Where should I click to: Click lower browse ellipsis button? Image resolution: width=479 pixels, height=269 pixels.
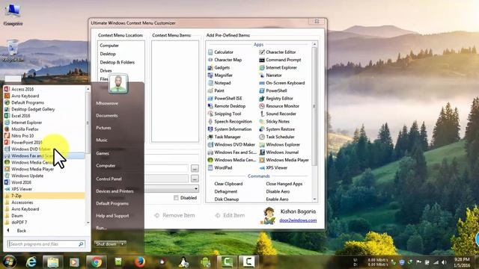pos(195,179)
